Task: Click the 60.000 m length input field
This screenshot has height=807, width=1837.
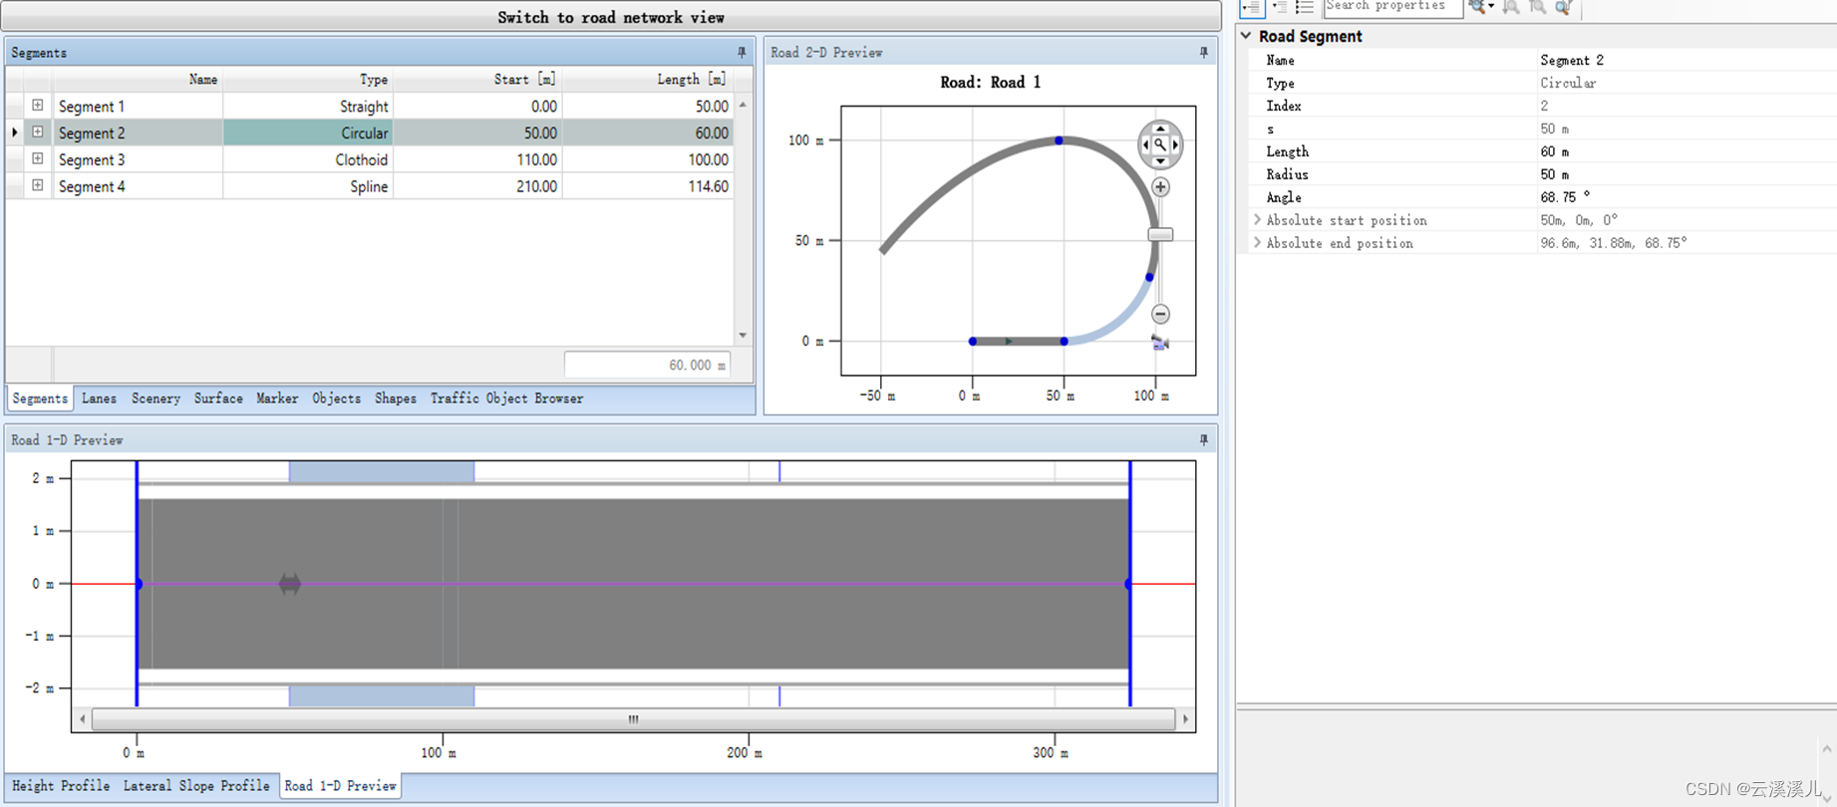Action: click(x=647, y=365)
